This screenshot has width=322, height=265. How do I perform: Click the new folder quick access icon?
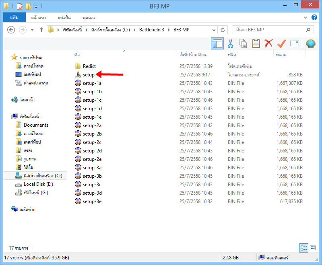click(x=28, y=6)
